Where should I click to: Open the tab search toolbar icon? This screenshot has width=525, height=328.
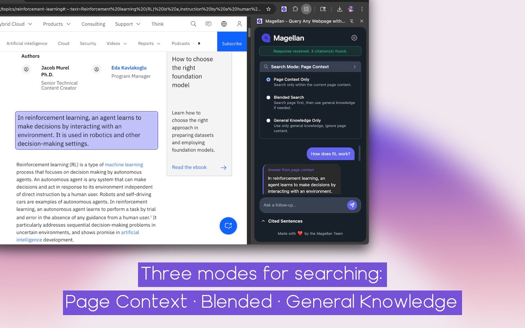point(323,9)
